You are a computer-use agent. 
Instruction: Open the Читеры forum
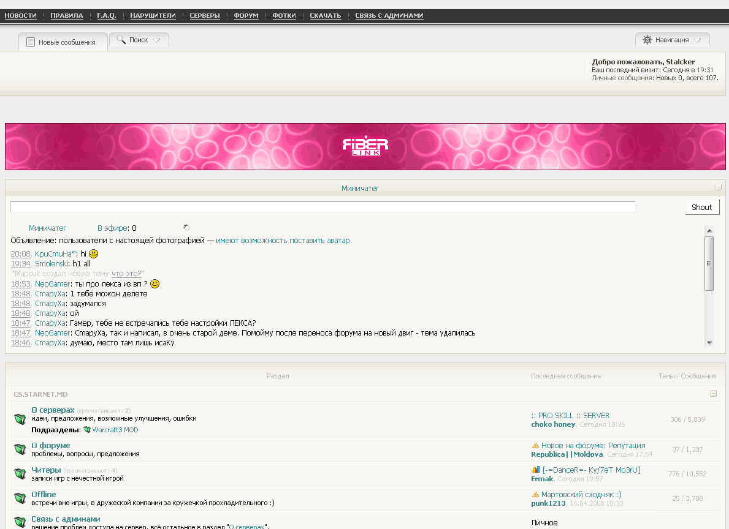click(46, 470)
